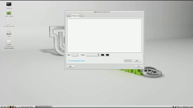Viewport: 193px width, 108px height.
Task: Click the Add... button
Action: (x=137, y=61)
